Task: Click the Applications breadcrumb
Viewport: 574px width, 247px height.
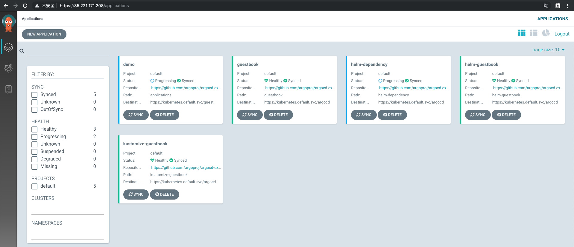Action: 32,19
